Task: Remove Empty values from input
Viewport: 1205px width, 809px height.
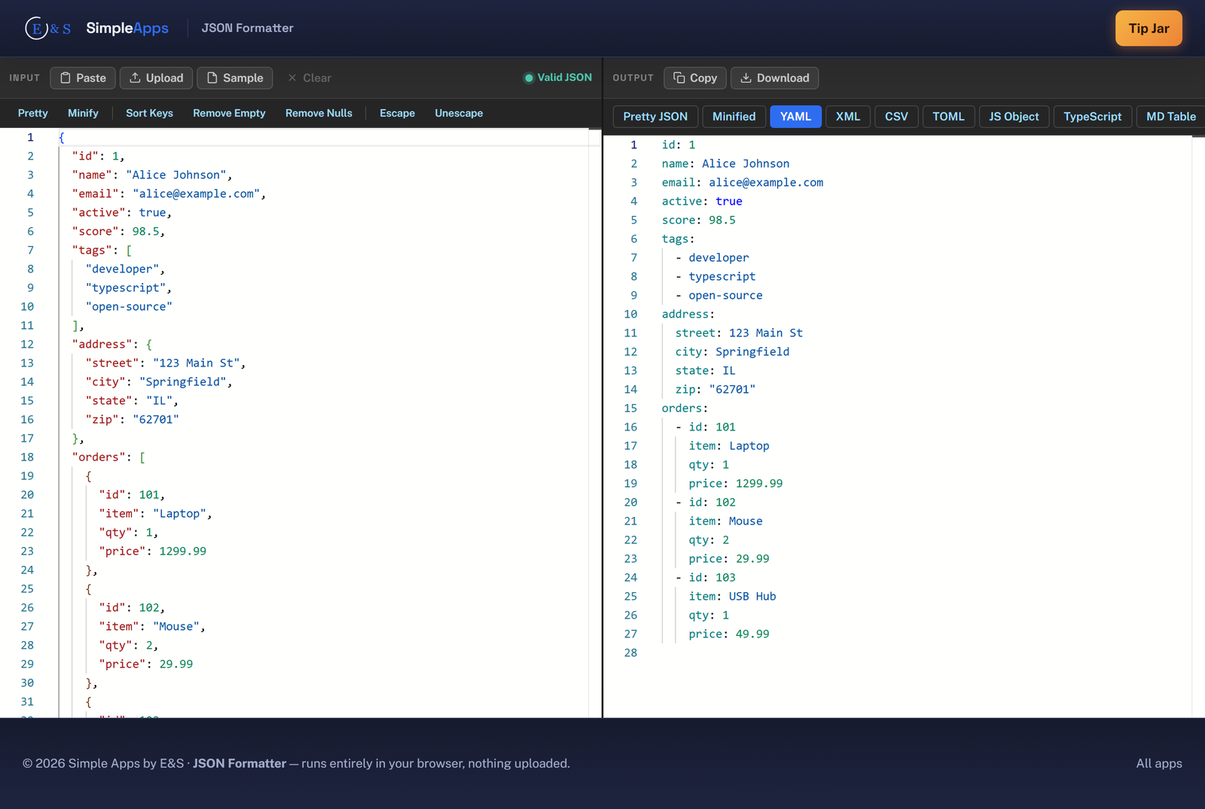Action: [229, 113]
